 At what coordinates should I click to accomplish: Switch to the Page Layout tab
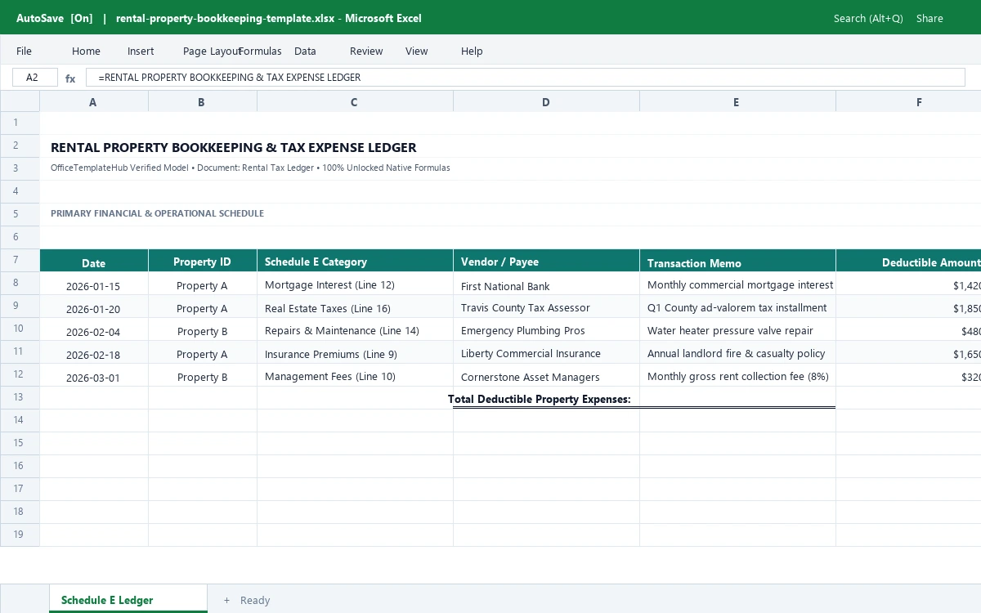(x=212, y=51)
